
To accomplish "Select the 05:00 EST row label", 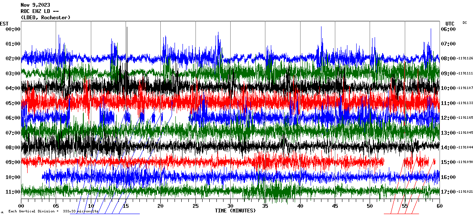I will pyautogui.click(x=13, y=103).
